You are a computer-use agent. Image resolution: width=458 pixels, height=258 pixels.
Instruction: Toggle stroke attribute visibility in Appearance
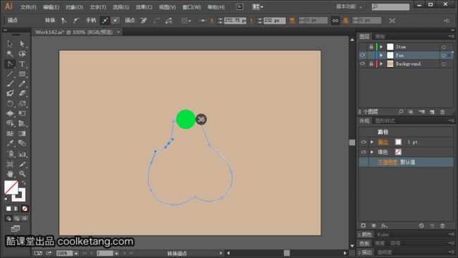[364, 142]
